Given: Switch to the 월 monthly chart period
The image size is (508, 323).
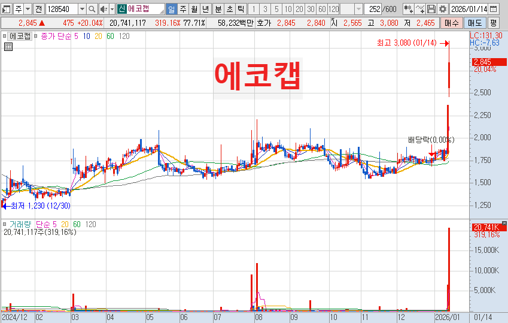Looking at the screenshot, I should [194, 9].
